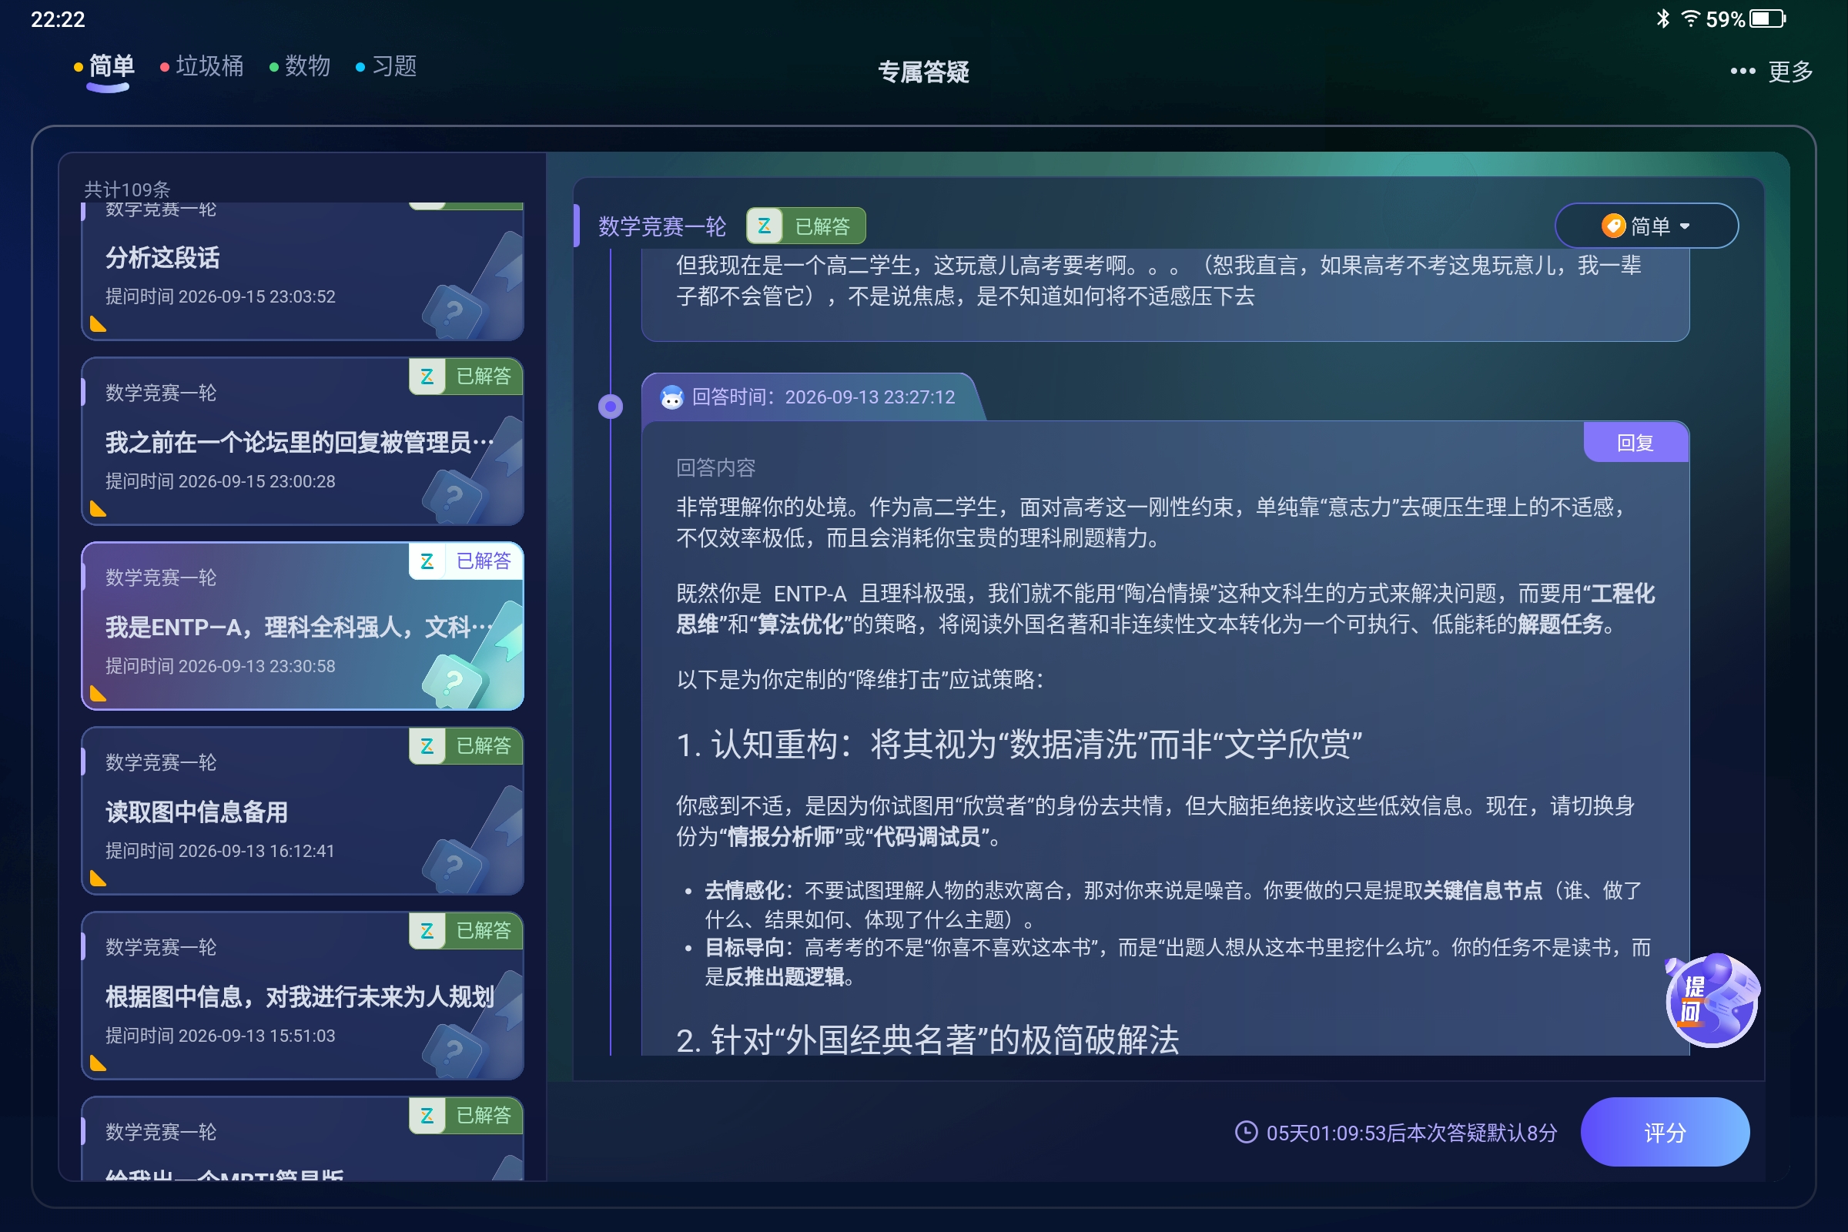Open question card 读取图中信息备用

tap(303, 811)
